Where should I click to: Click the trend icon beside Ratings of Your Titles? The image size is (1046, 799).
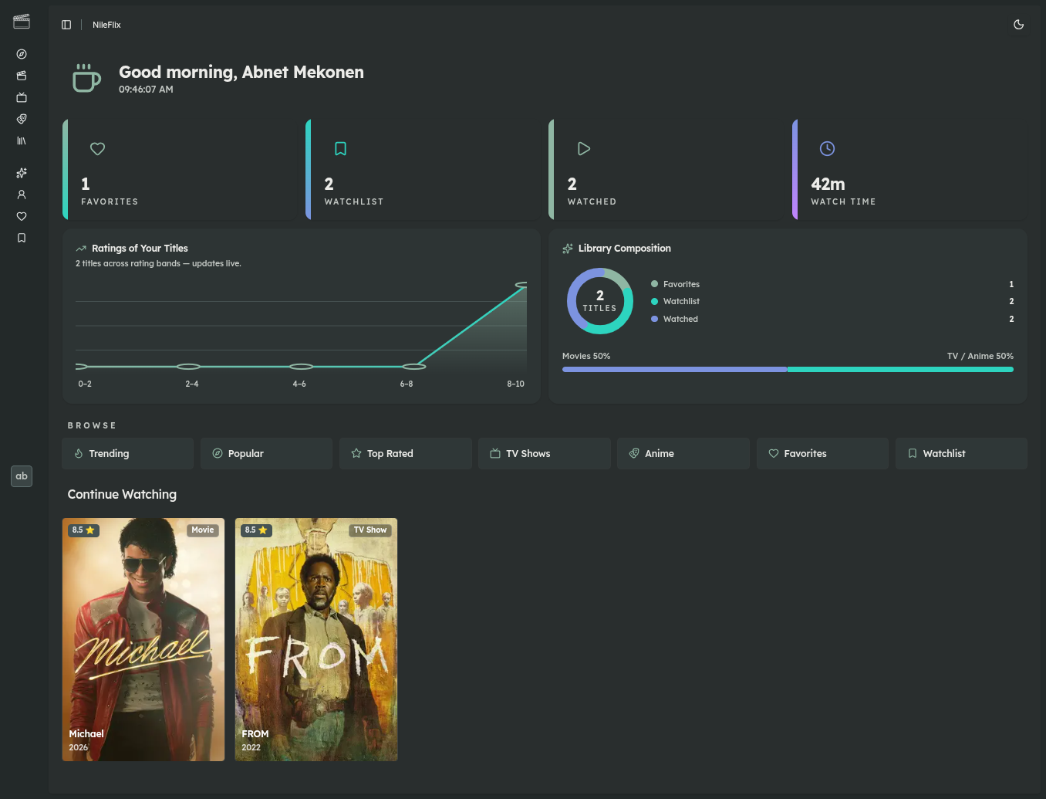click(x=81, y=249)
